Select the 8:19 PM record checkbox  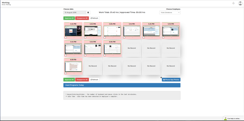pos(66,73)
